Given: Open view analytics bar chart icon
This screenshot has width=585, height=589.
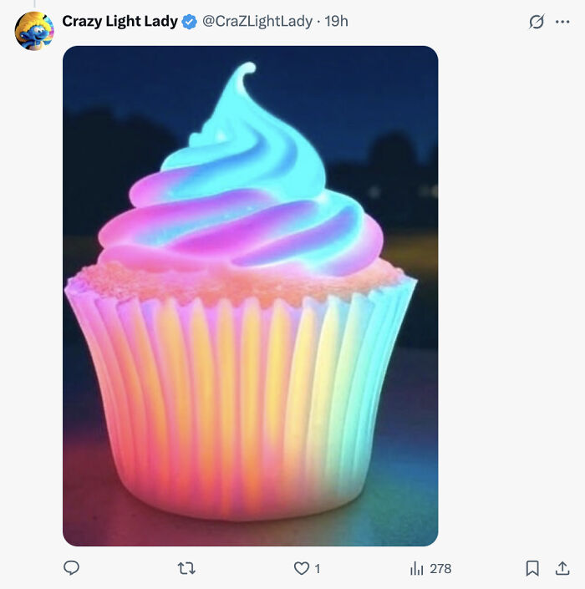Looking at the screenshot, I should coord(417,568).
